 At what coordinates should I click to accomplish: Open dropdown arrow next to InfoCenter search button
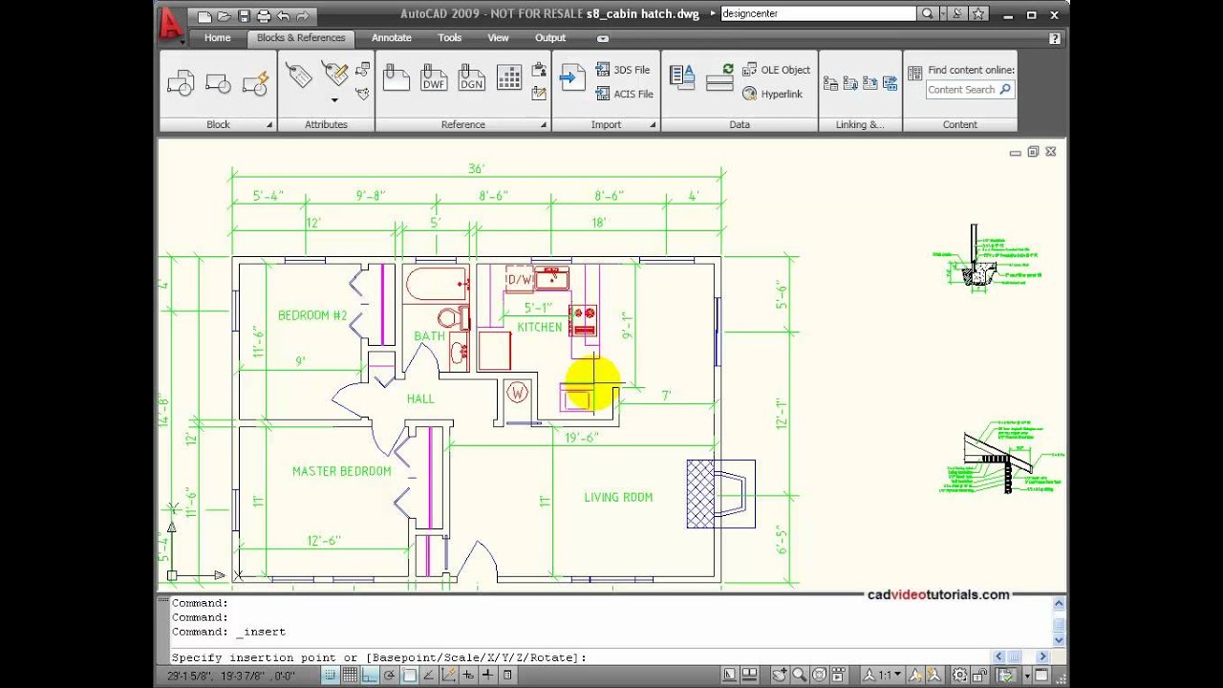click(x=941, y=14)
